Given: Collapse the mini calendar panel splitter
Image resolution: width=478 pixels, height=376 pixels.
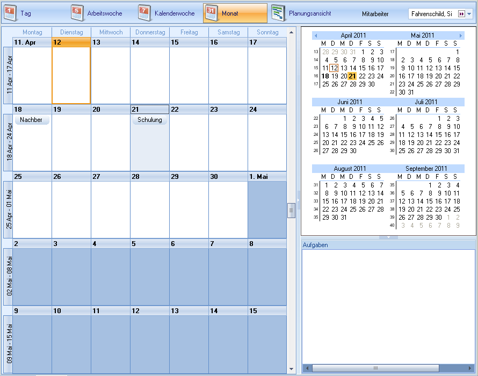Looking at the screenshot, I should coord(388,237).
